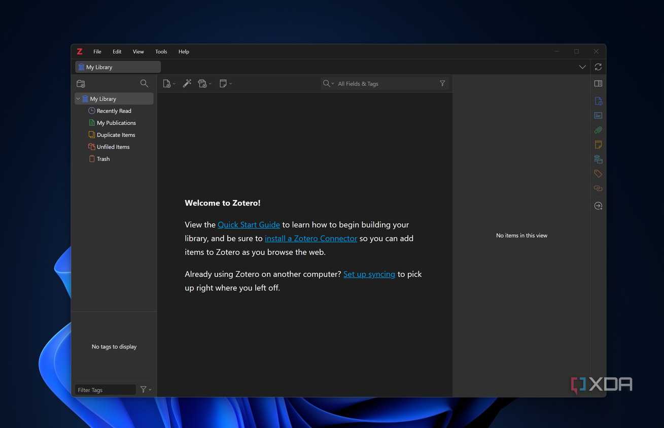The width and height of the screenshot is (664, 428).
Task: Open the tab list dropdown chevron
Action: (582, 67)
